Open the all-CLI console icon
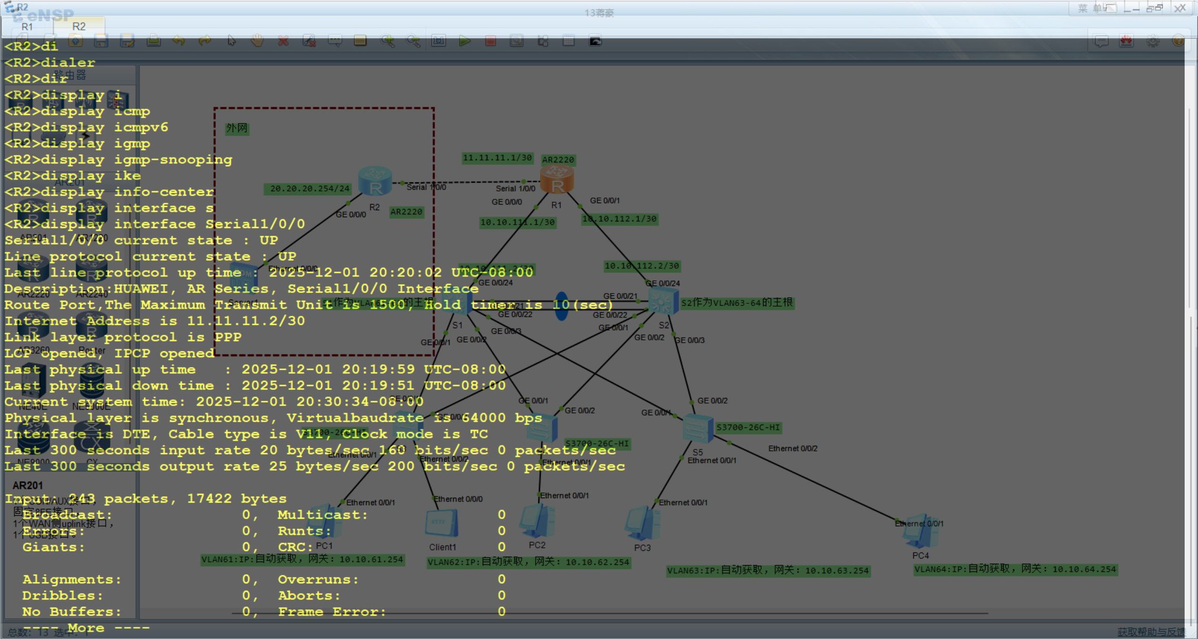 tap(595, 41)
